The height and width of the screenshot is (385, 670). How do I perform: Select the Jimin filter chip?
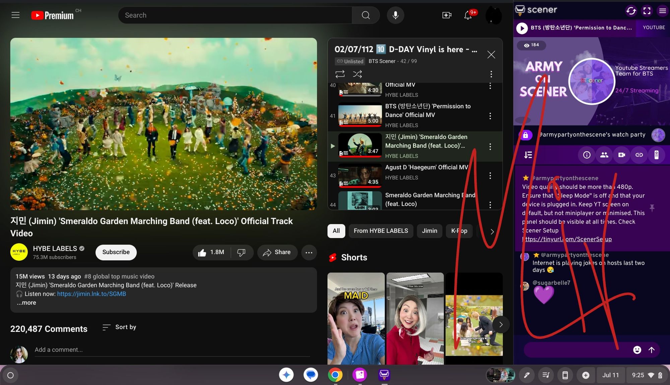[x=429, y=231]
